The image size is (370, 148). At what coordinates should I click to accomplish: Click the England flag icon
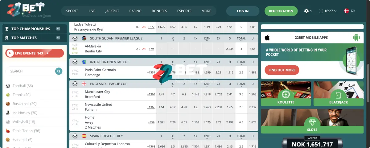[x=84, y=84]
